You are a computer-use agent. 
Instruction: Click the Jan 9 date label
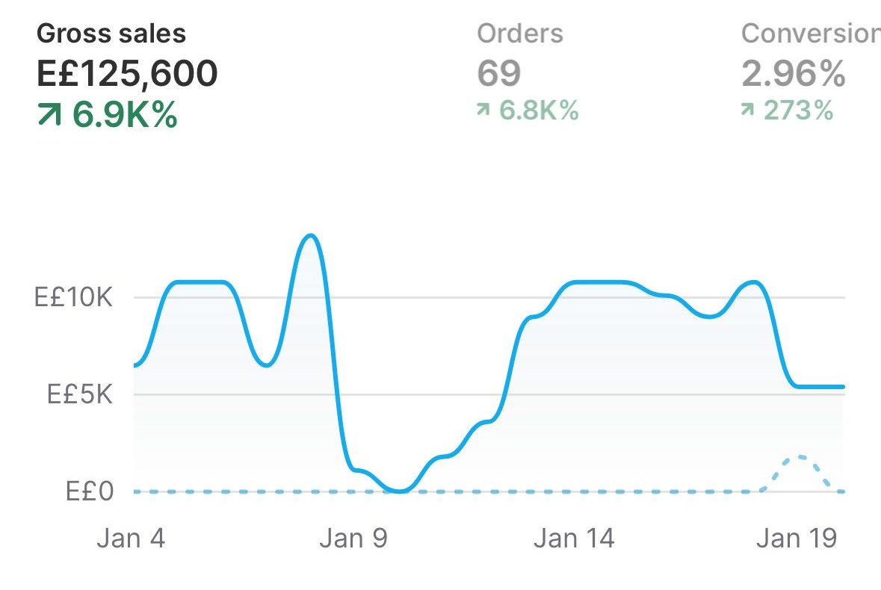(353, 538)
